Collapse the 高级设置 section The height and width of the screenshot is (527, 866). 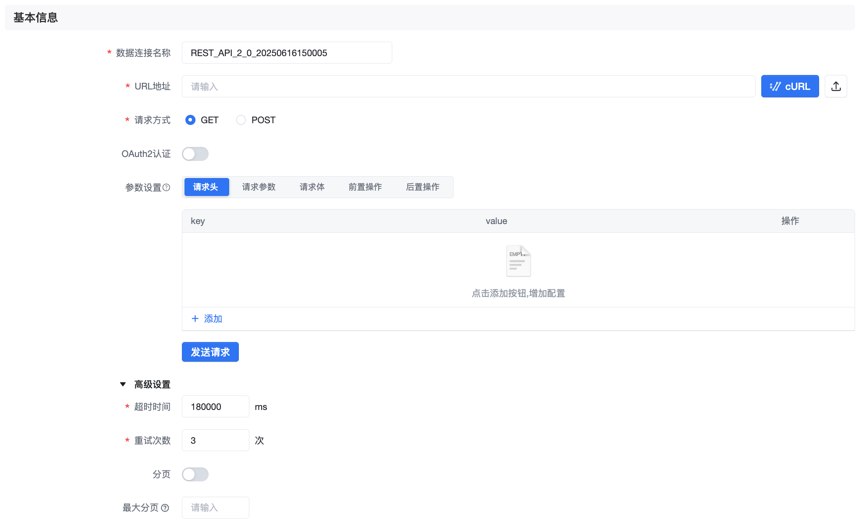tap(123, 385)
